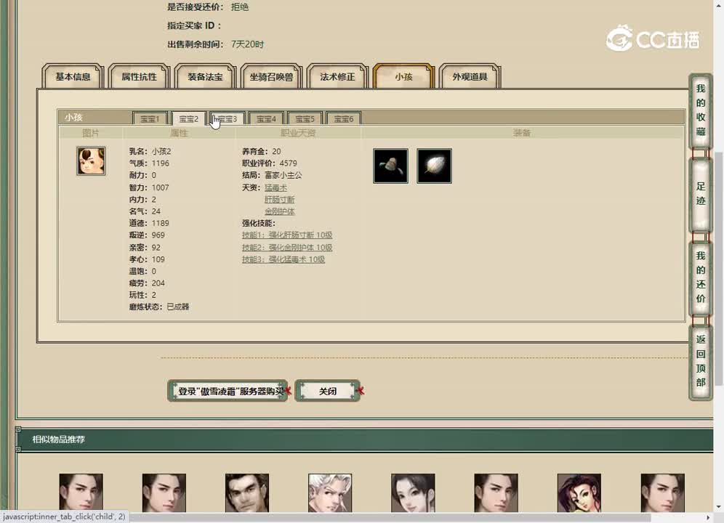Select the 小孩 tab
The height and width of the screenshot is (523, 724).
pos(403,76)
